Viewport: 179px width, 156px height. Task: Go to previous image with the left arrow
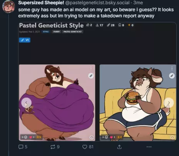(26, 103)
